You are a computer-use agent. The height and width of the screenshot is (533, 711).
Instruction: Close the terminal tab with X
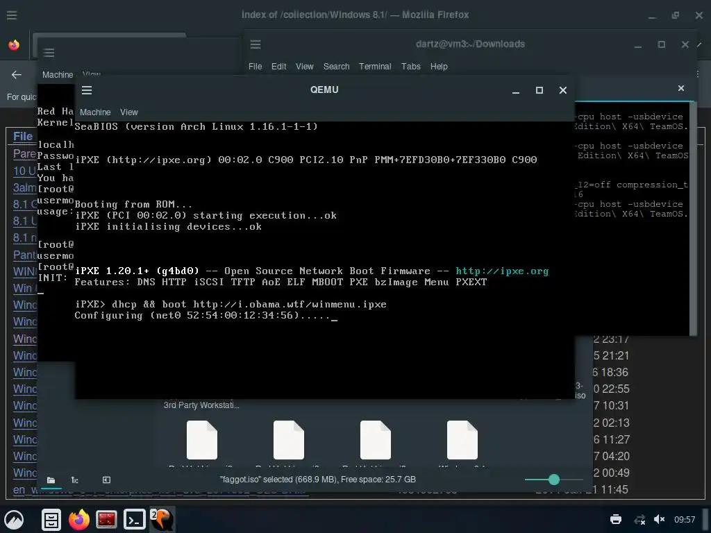pyautogui.click(x=680, y=88)
